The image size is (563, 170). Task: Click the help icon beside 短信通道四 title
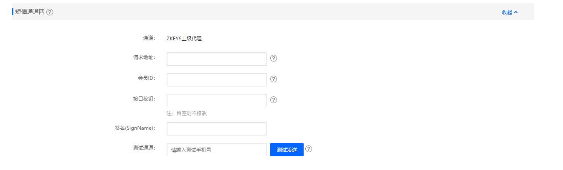pos(50,12)
